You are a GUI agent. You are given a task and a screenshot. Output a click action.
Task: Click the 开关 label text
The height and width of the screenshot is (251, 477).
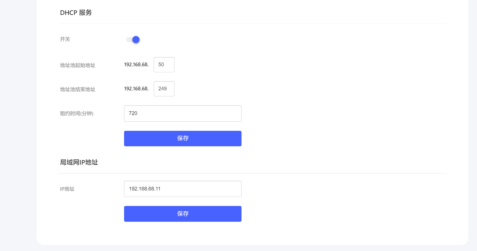[x=65, y=39]
